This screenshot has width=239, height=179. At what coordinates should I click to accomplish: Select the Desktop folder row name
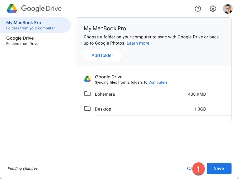(103, 109)
